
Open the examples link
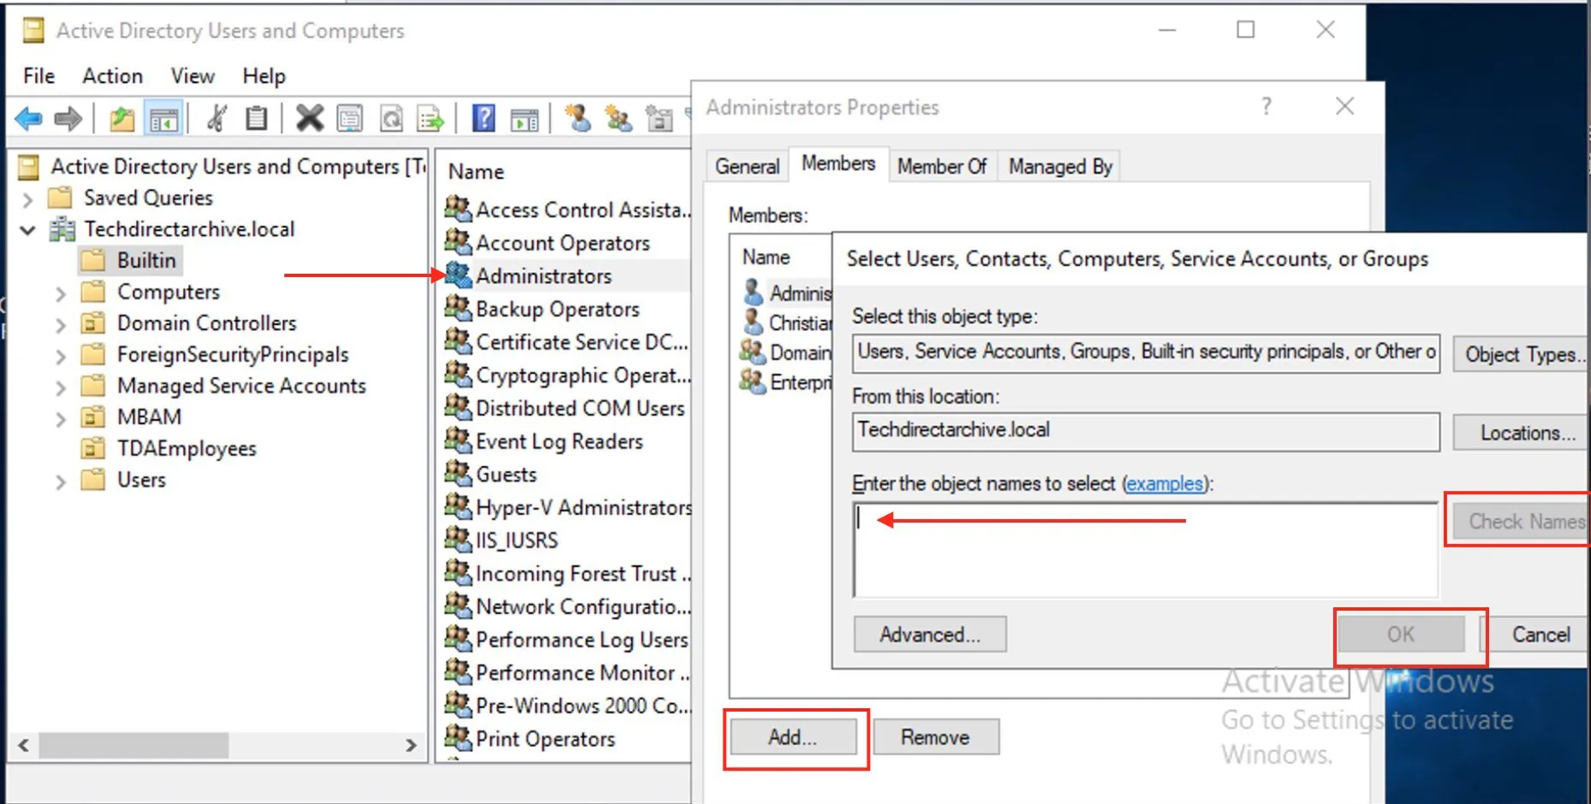coord(1164,484)
